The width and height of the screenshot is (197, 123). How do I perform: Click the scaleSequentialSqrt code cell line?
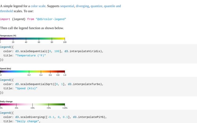click(53, 84)
